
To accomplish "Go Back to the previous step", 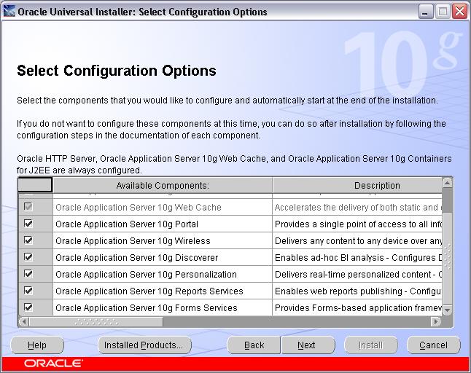I will point(254,345).
